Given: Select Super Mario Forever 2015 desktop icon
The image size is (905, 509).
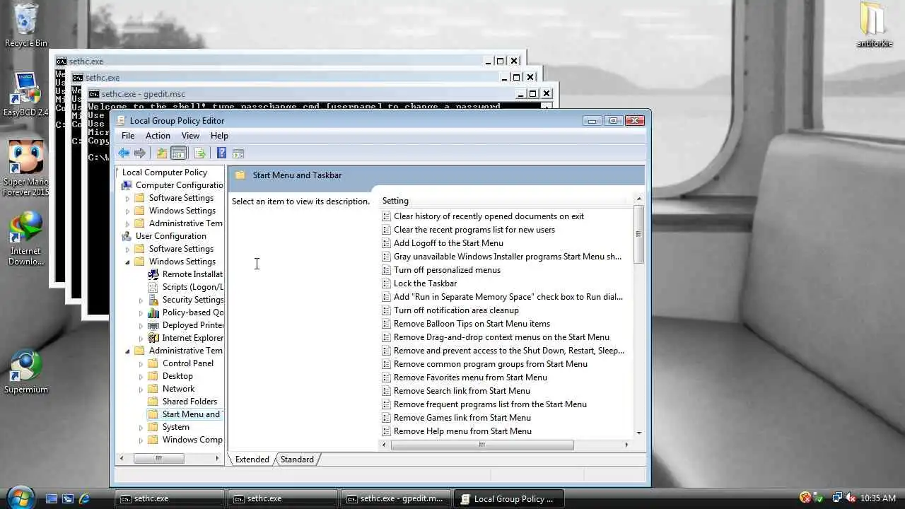Looking at the screenshot, I should tap(26, 168).
